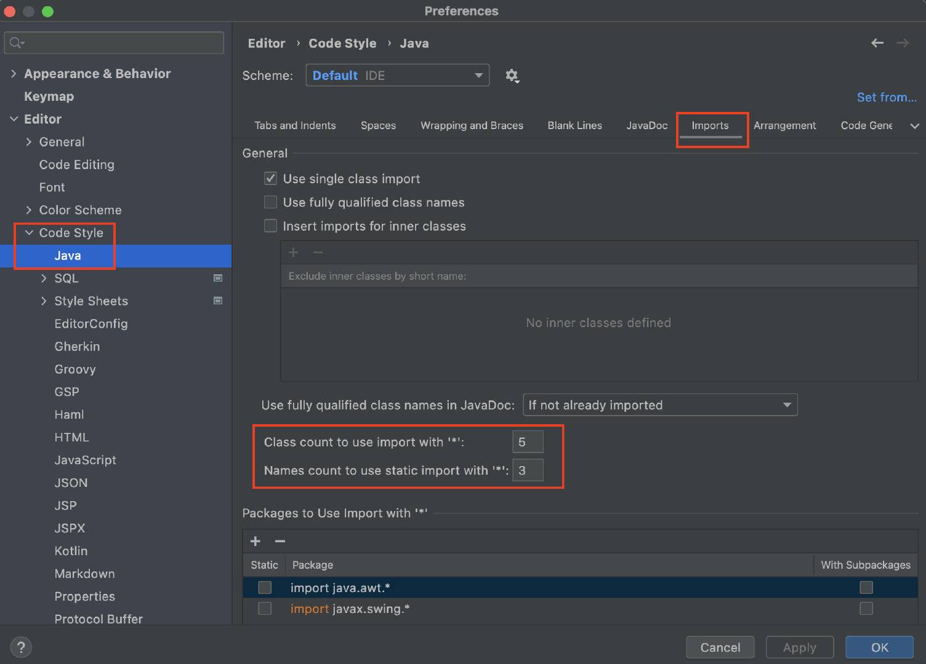Click Set from... link
The image size is (926, 664).
(x=887, y=97)
